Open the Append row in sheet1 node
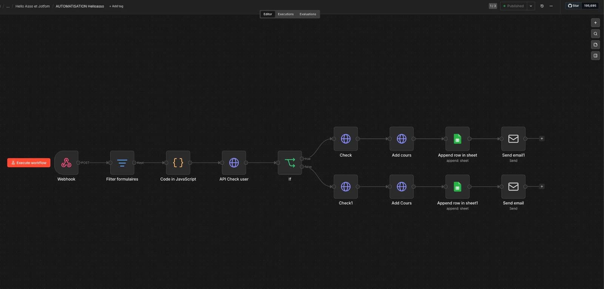 click(457, 187)
